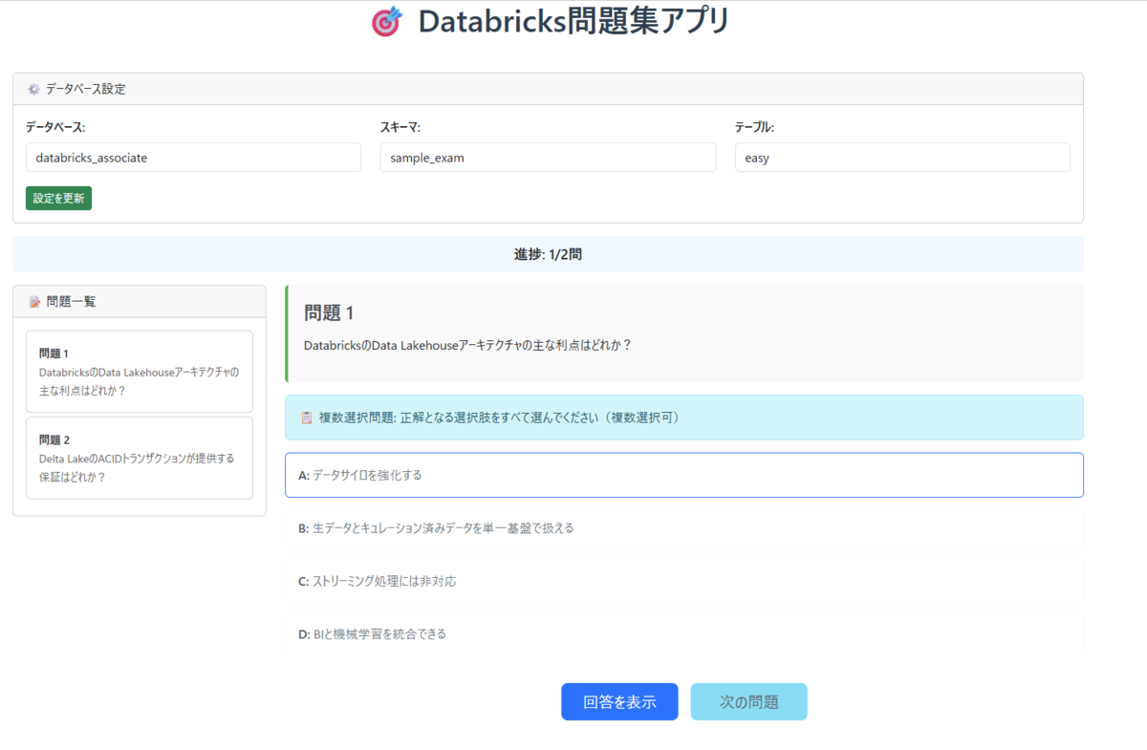The image size is (1147, 750).
Task: Click the テーブル: label
Action: [x=754, y=127]
